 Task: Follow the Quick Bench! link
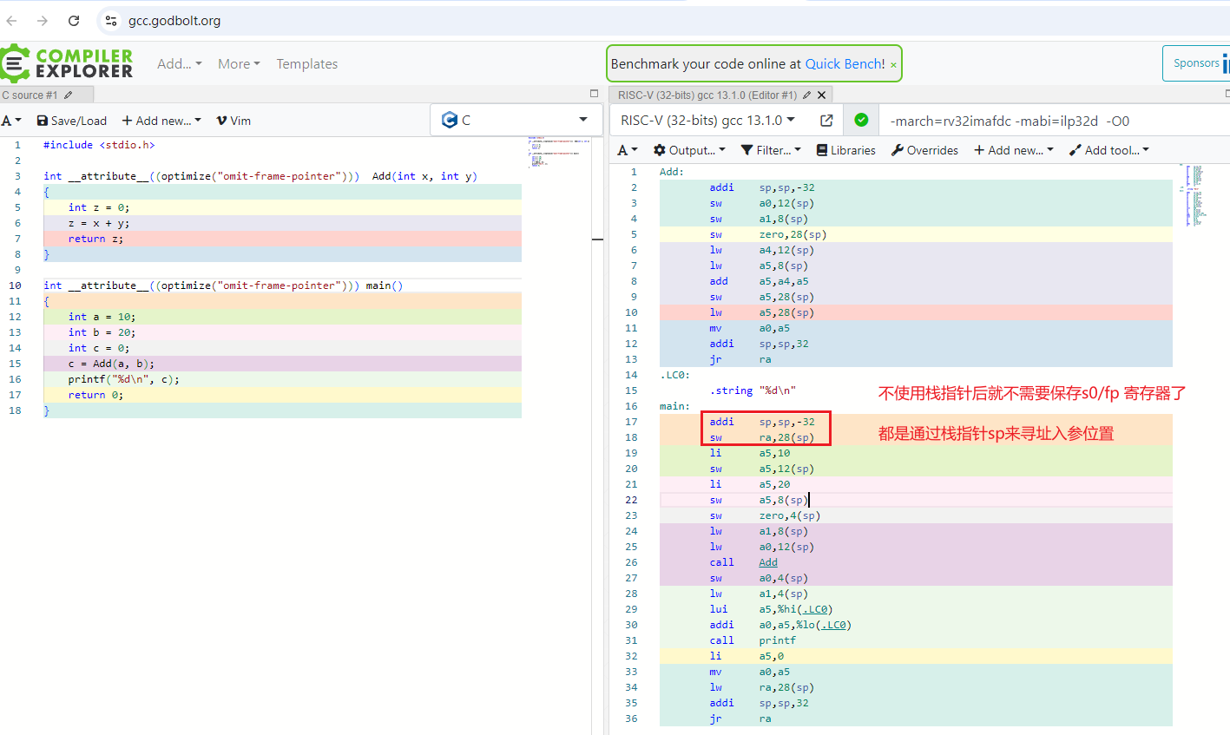pyautogui.click(x=845, y=64)
